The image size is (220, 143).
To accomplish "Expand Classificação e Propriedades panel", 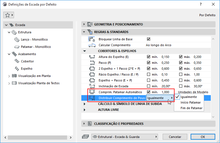I will 84,124.
